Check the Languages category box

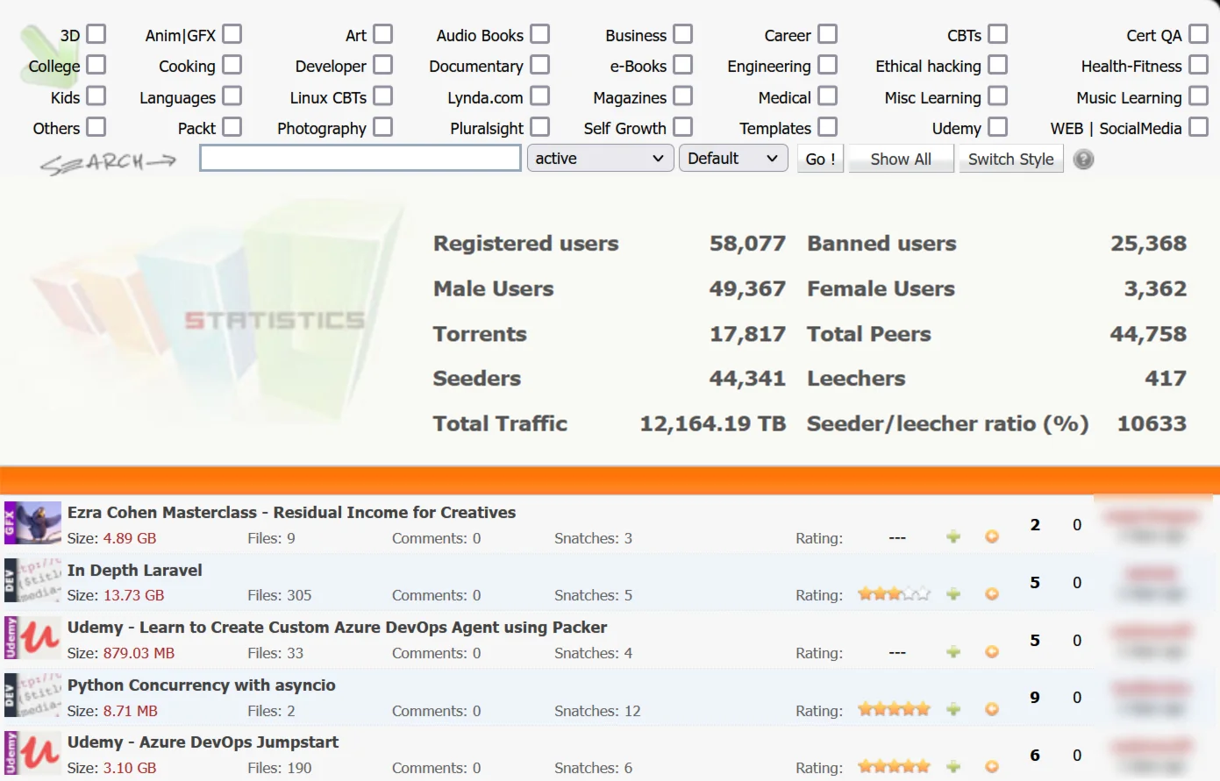click(232, 96)
